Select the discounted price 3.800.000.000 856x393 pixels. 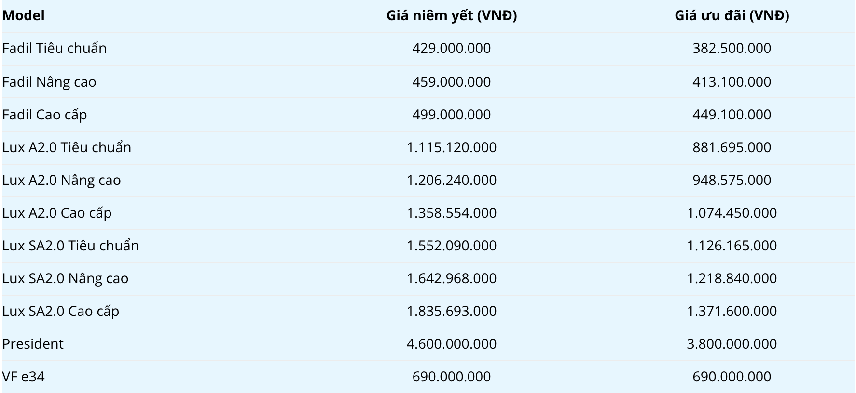(732, 344)
